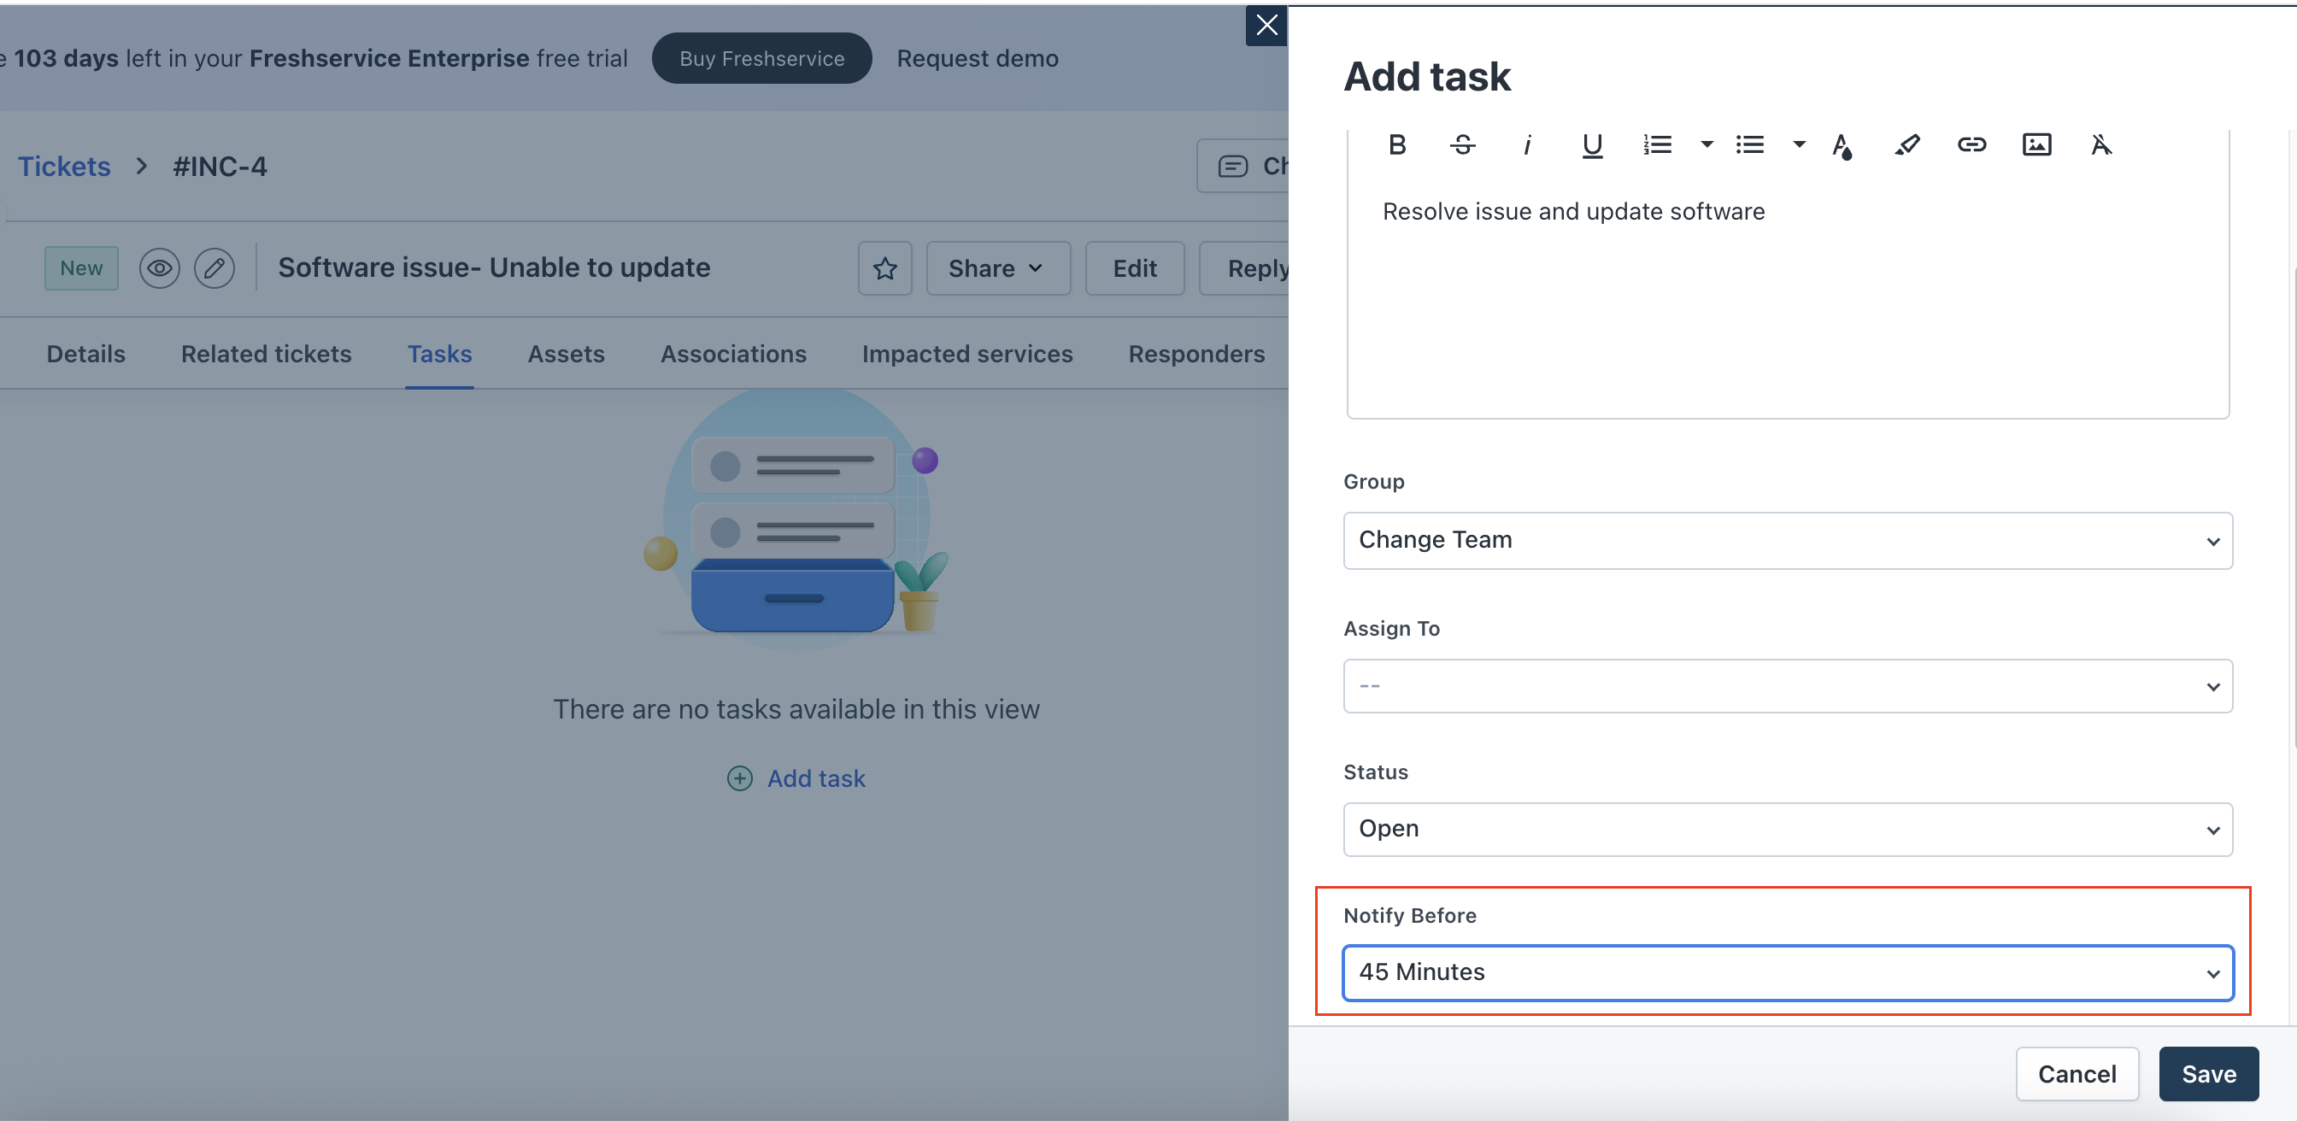Toggle watch ticket eye icon
2297x1121 pixels.
coord(160,267)
